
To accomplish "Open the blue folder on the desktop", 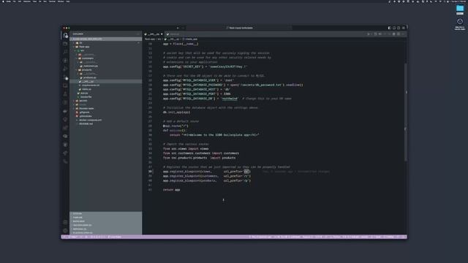I will pos(460,9).
